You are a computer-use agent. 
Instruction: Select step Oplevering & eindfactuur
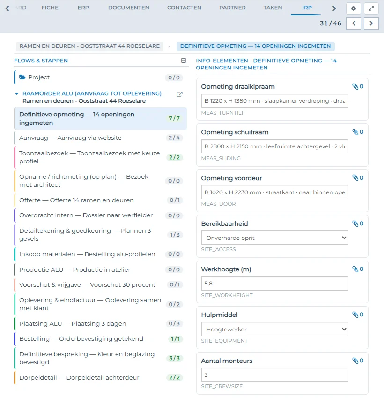[100, 304]
